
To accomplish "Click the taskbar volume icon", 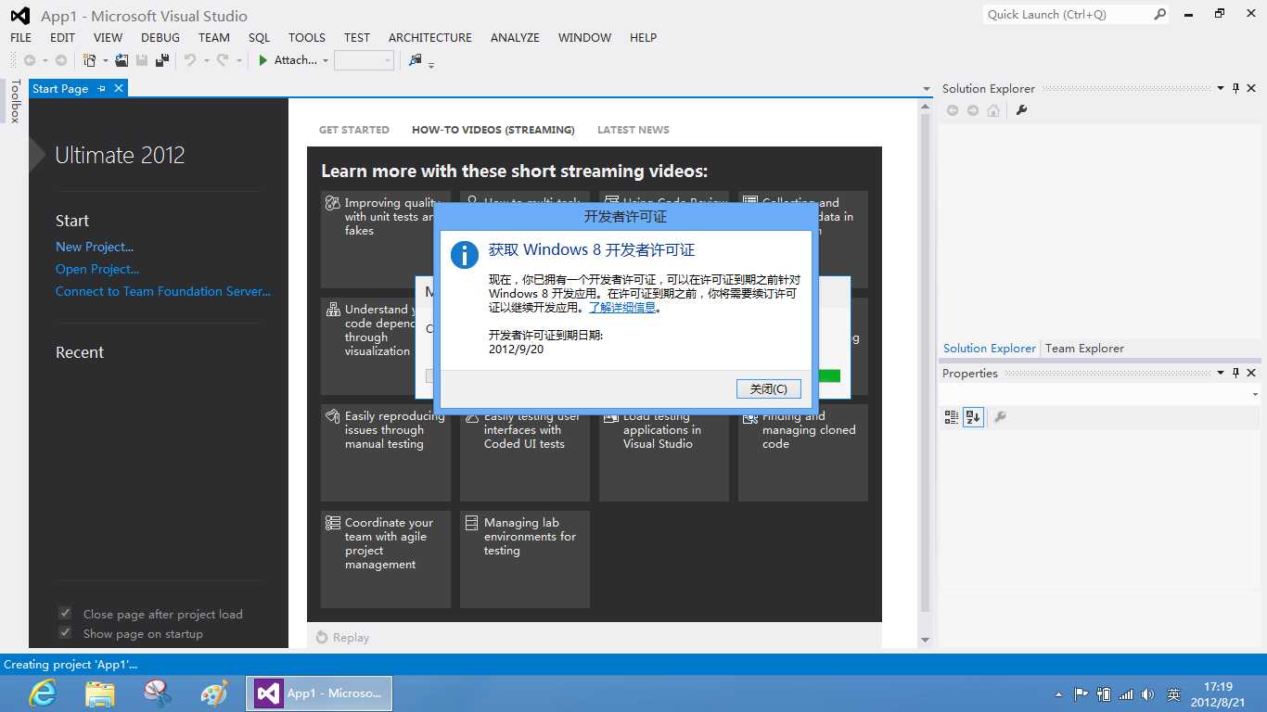I will [x=1148, y=694].
